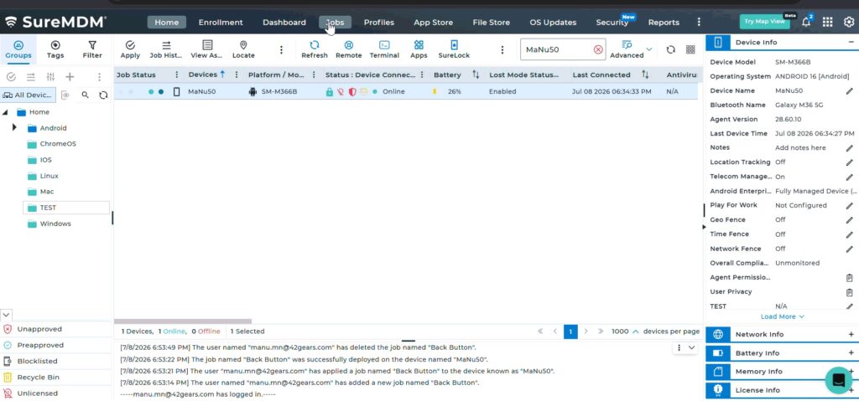Click Load More in Device Info
This screenshot has width=859, height=401.
pyautogui.click(x=782, y=316)
